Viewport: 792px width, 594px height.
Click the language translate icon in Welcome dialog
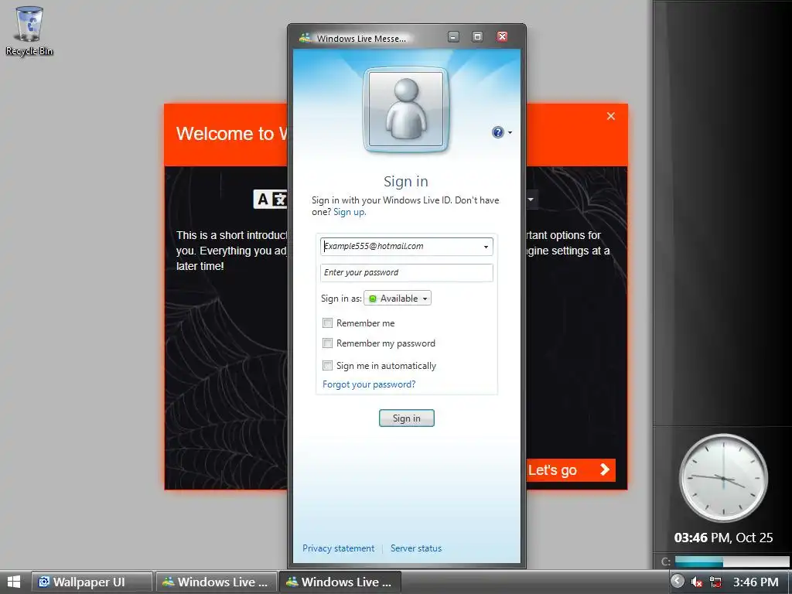pos(270,200)
